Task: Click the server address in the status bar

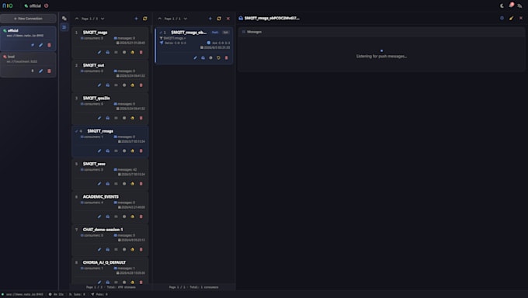Action: pyautogui.click(x=25, y=294)
